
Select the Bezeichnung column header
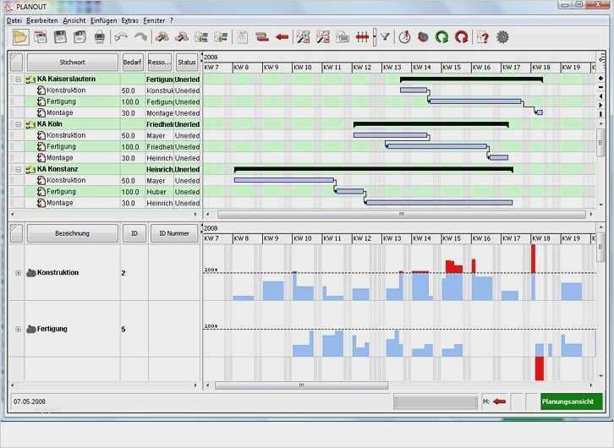(x=73, y=233)
